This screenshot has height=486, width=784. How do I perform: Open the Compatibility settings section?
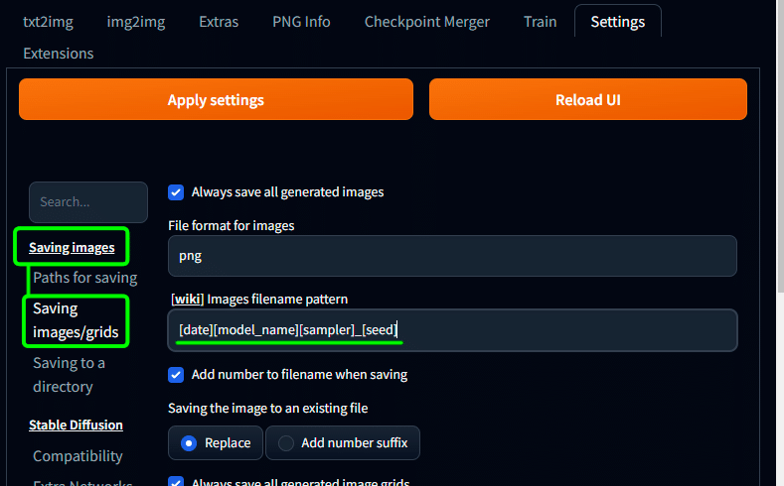coord(78,456)
